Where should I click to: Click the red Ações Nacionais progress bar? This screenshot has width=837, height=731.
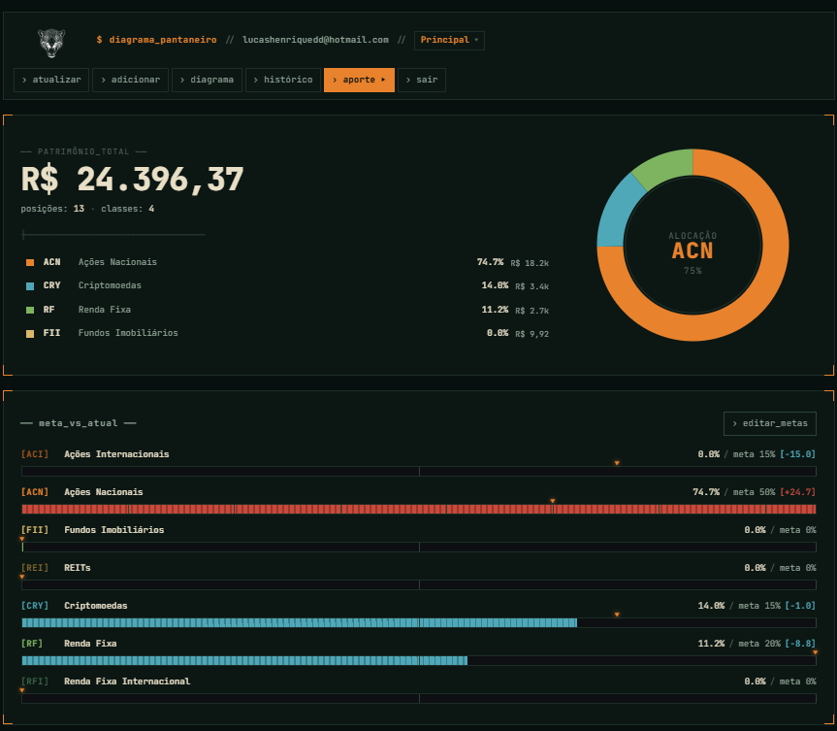pyautogui.click(x=291, y=509)
